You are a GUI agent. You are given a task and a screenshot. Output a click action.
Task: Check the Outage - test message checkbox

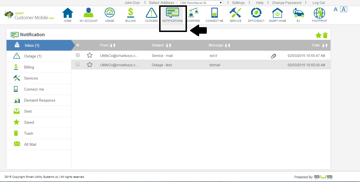click(x=78, y=65)
